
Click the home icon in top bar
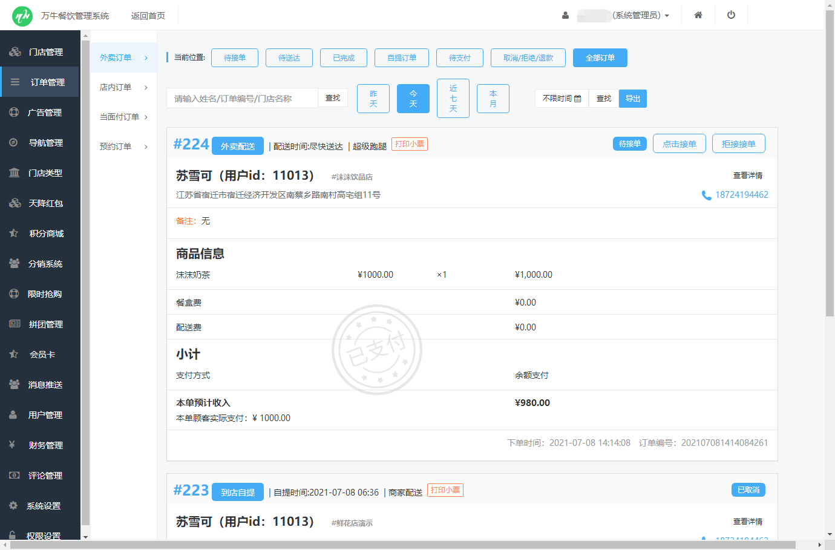point(698,15)
